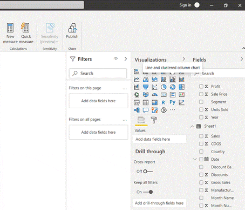Turn on the Cross-report toggle
This screenshot has width=245, height=210.
pos(148,171)
